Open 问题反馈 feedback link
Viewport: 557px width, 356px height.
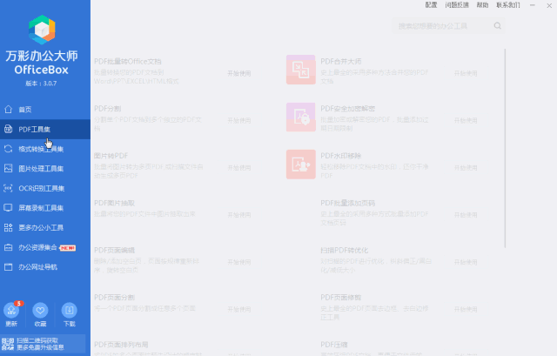457,5
